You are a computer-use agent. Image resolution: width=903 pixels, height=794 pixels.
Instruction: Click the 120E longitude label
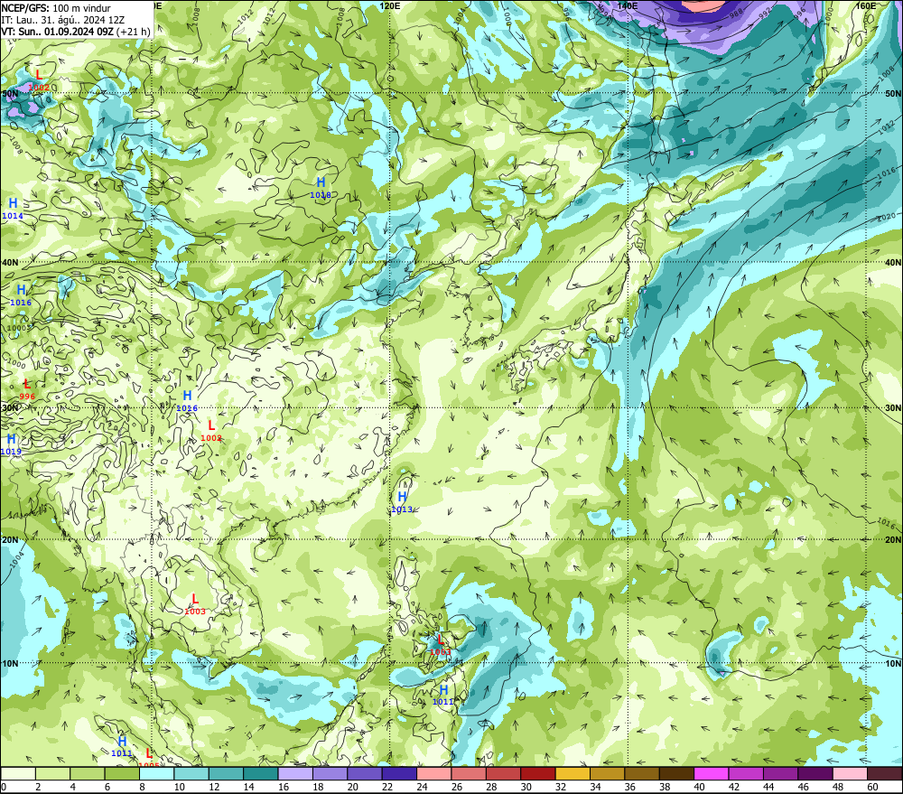(390, 5)
